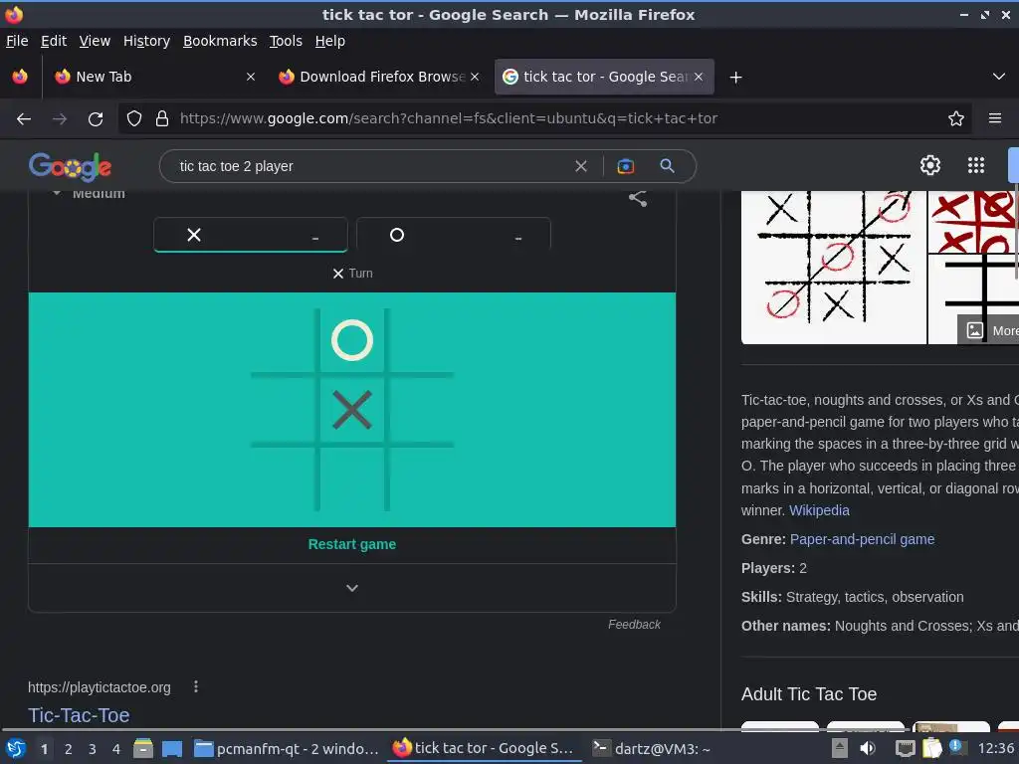
Task: Open file manager icon in taskbar
Action: click(x=143, y=748)
